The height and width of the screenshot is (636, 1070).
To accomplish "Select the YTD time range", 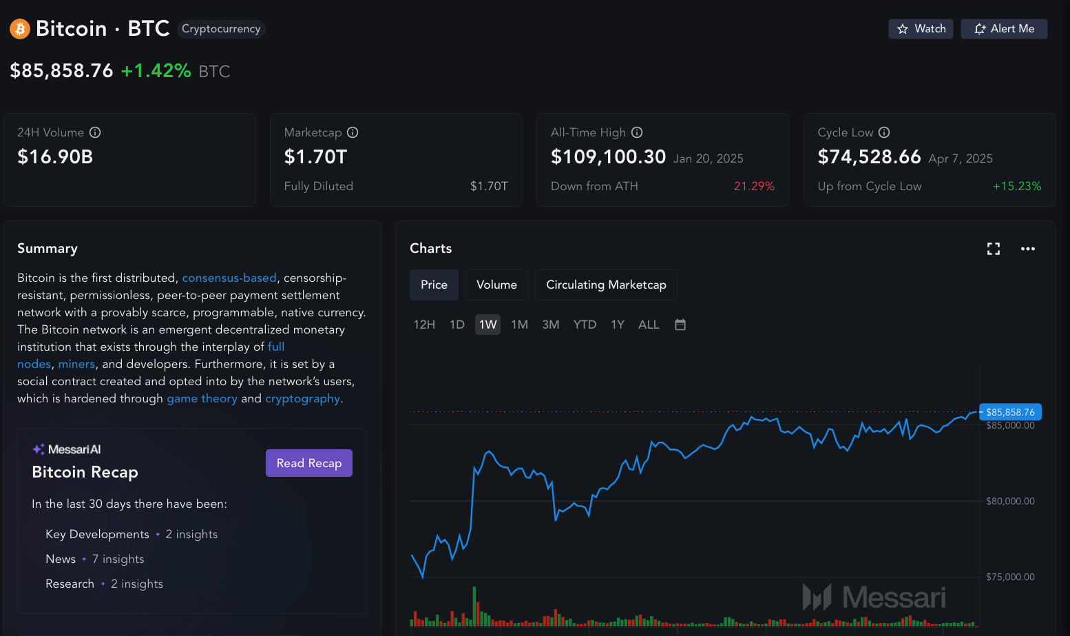I will pyautogui.click(x=585, y=325).
